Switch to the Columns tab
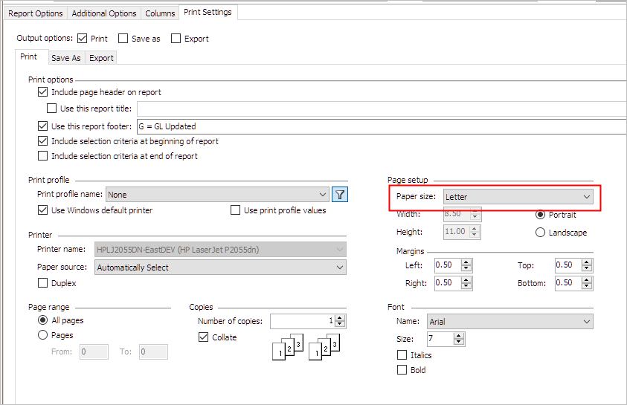This screenshot has width=627, height=405. pos(160,13)
